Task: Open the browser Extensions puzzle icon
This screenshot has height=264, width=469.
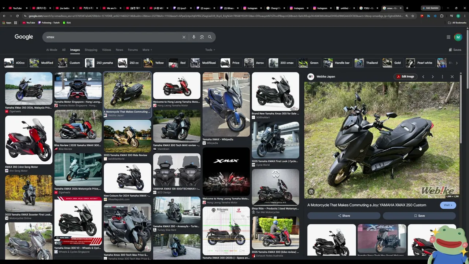Action: point(442,16)
